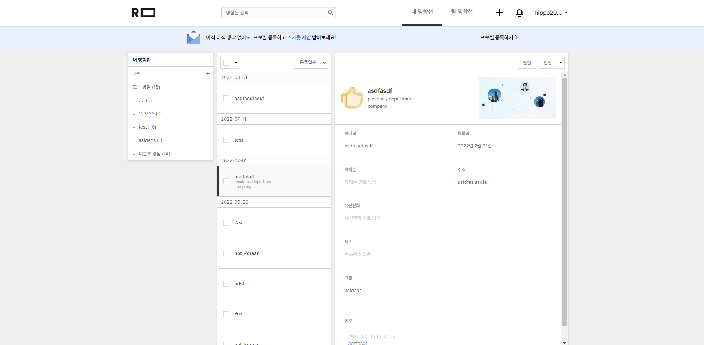Click the plus icon to add card
The image size is (704, 345).
point(500,13)
